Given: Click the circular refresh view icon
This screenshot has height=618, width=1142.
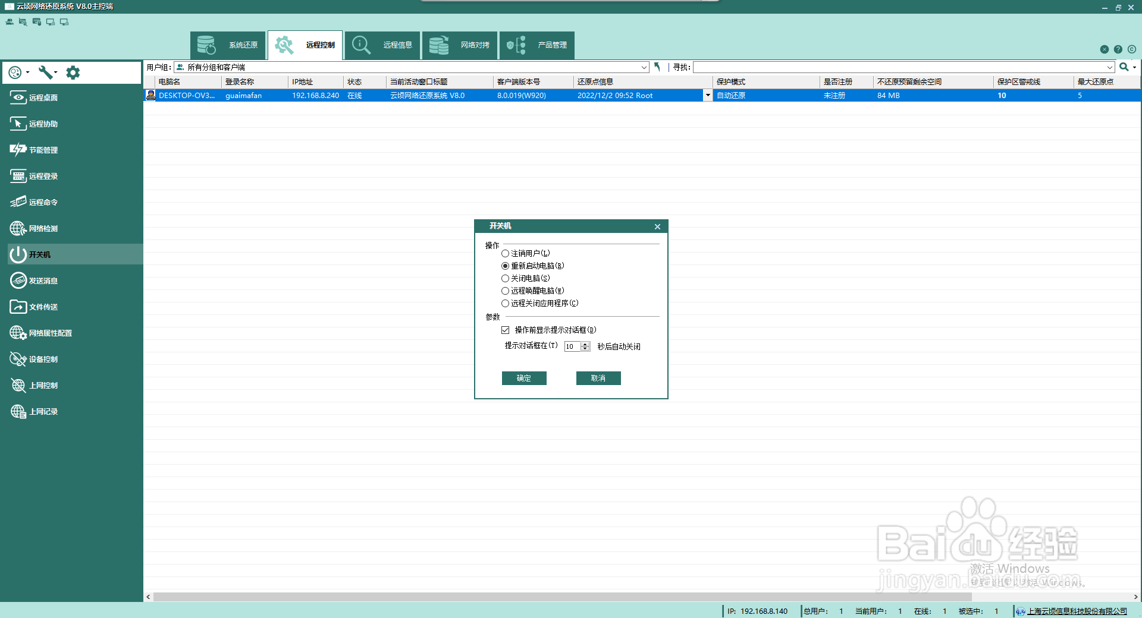Looking at the screenshot, I should point(15,72).
